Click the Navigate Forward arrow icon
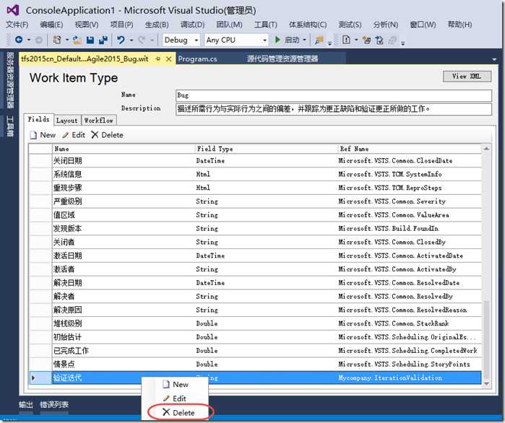Screen dimensions: 505x423 coord(38,40)
